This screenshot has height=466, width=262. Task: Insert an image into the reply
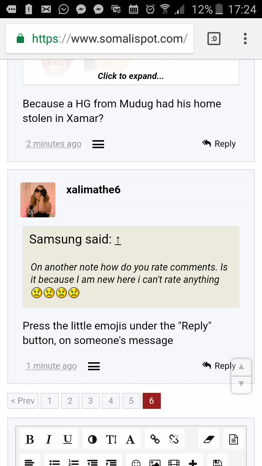coord(154,463)
